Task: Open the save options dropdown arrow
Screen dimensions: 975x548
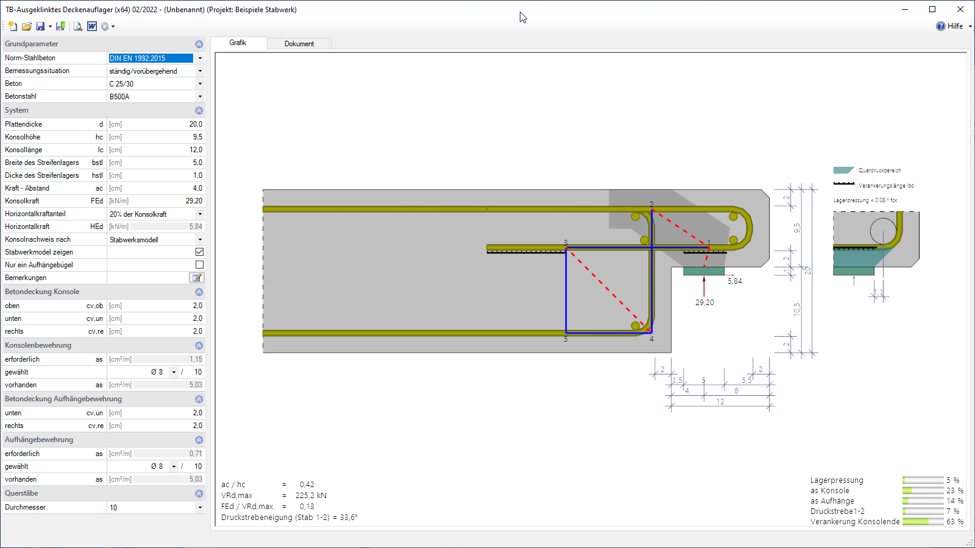Action: point(50,27)
